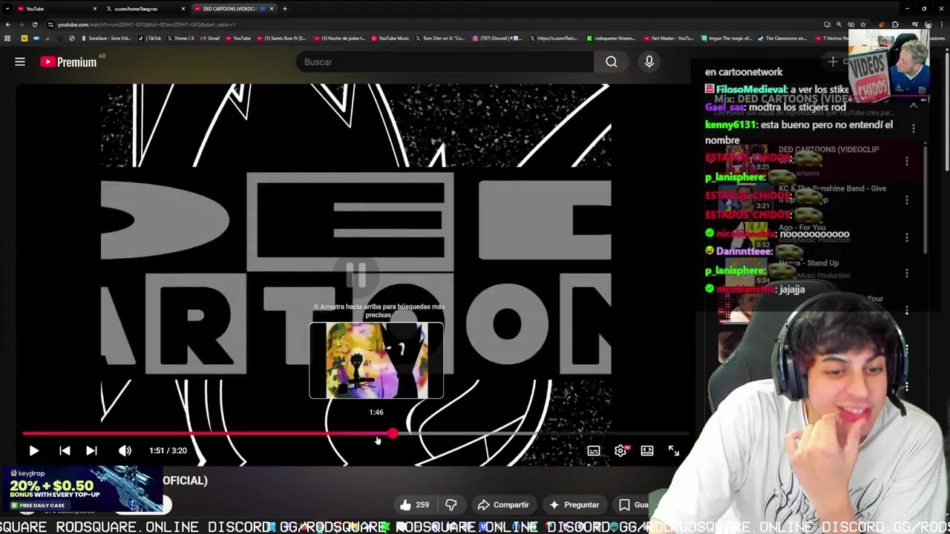The width and height of the screenshot is (950, 534).
Task: Submit search with the magnifier button
Action: coord(612,62)
